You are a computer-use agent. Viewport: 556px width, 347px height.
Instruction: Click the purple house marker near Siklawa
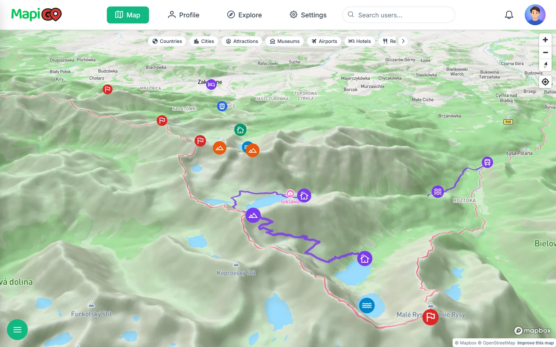[x=304, y=196]
